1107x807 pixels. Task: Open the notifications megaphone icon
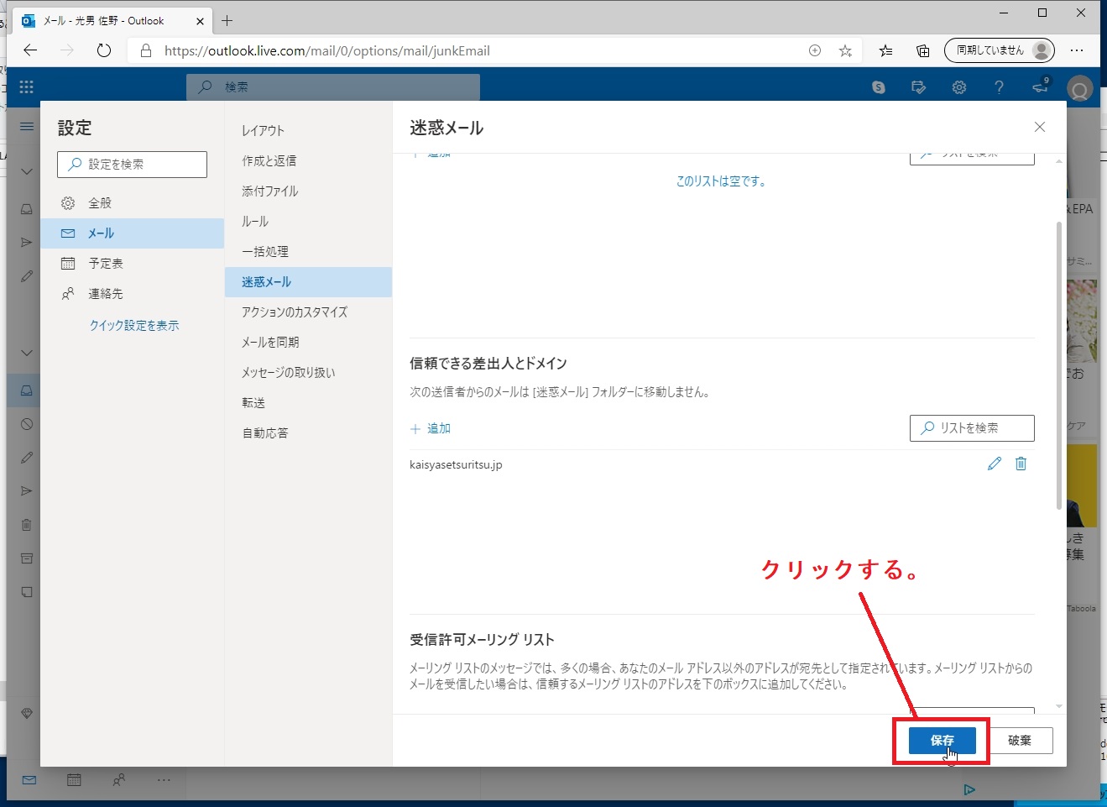(1039, 86)
